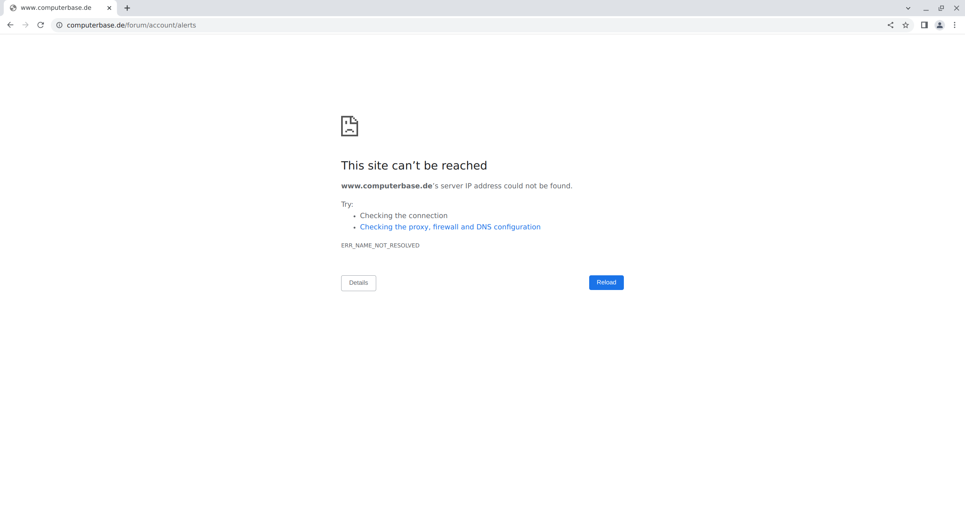Close the www.computerbase.de tab
This screenshot has height=522, width=965.
(109, 8)
